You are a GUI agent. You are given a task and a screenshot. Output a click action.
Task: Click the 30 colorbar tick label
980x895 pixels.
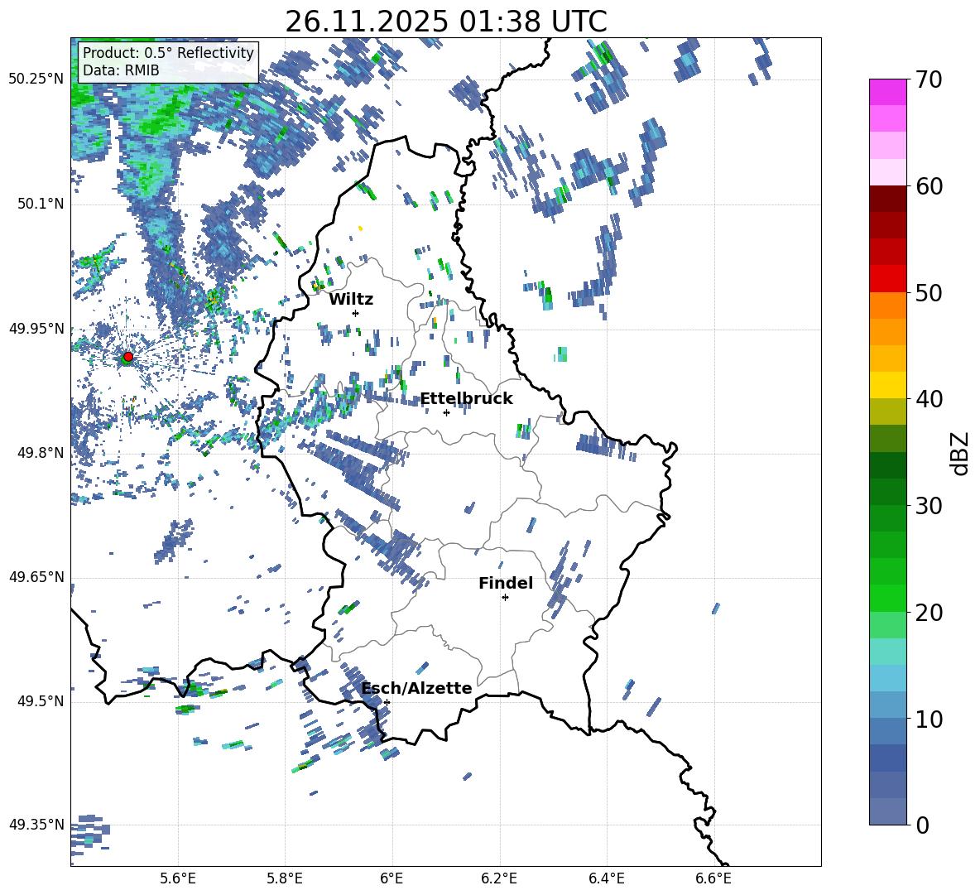(930, 506)
